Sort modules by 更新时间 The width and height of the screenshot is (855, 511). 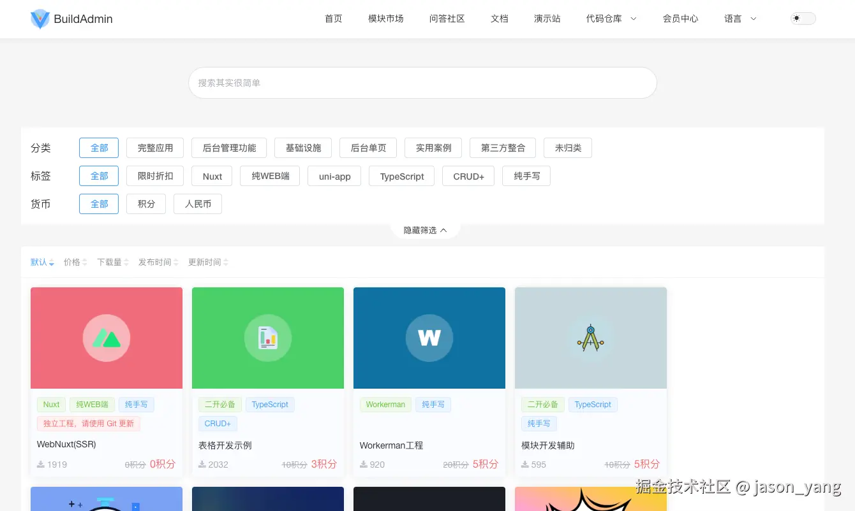tap(208, 262)
